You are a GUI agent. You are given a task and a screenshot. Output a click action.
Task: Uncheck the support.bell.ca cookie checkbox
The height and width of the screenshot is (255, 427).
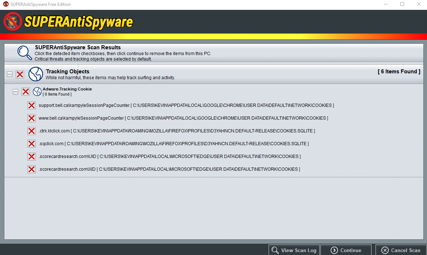click(x=32, y=105)
